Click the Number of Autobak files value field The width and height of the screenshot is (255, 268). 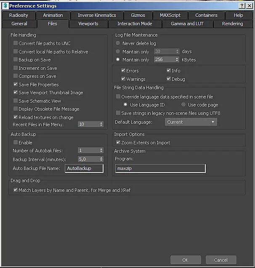pyautogui.click(x=89, y=150)
